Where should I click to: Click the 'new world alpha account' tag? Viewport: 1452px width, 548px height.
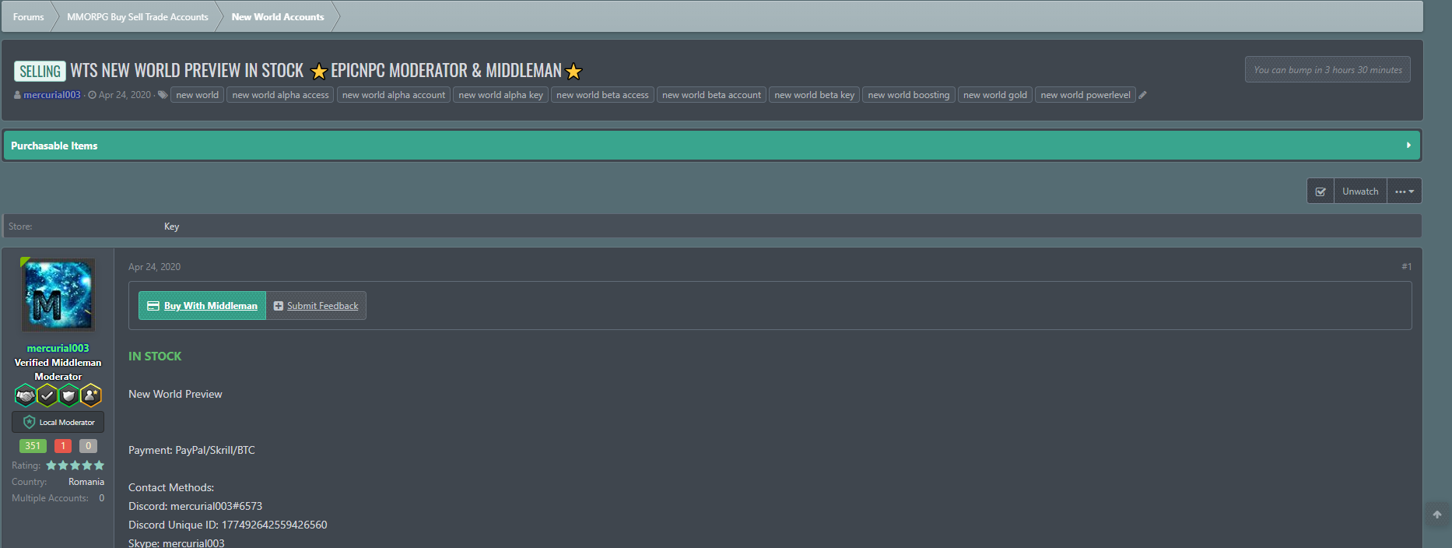click(394, 95)
